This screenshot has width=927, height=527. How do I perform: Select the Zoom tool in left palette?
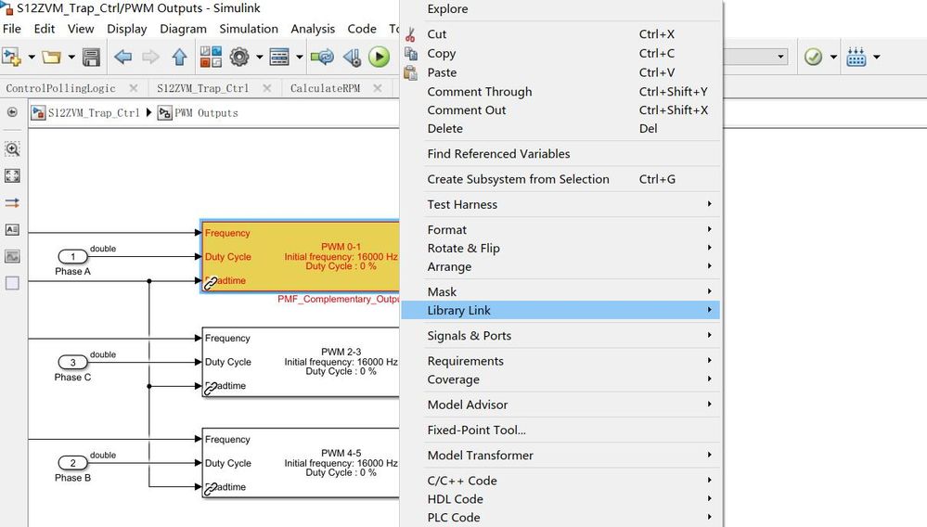12,148
